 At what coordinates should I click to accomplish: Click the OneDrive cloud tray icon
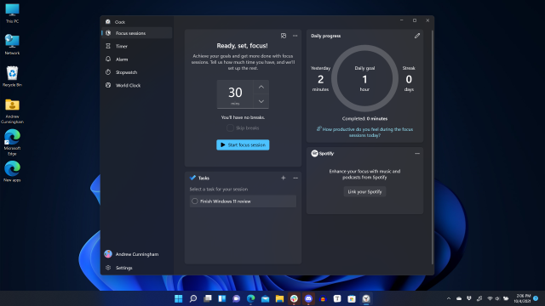pyautogui.click(x=459, y=298)
